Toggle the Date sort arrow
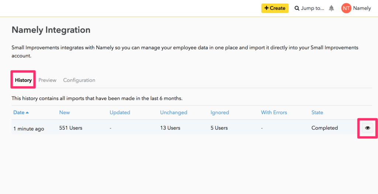The height and width of the screenshot is (194, 378). [27, 112]
